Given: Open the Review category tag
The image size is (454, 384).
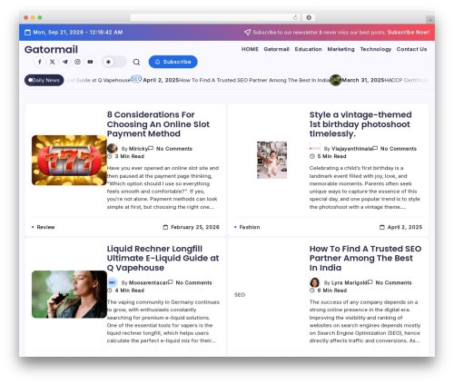Looking at the screenshot, I should pos(45,227).
